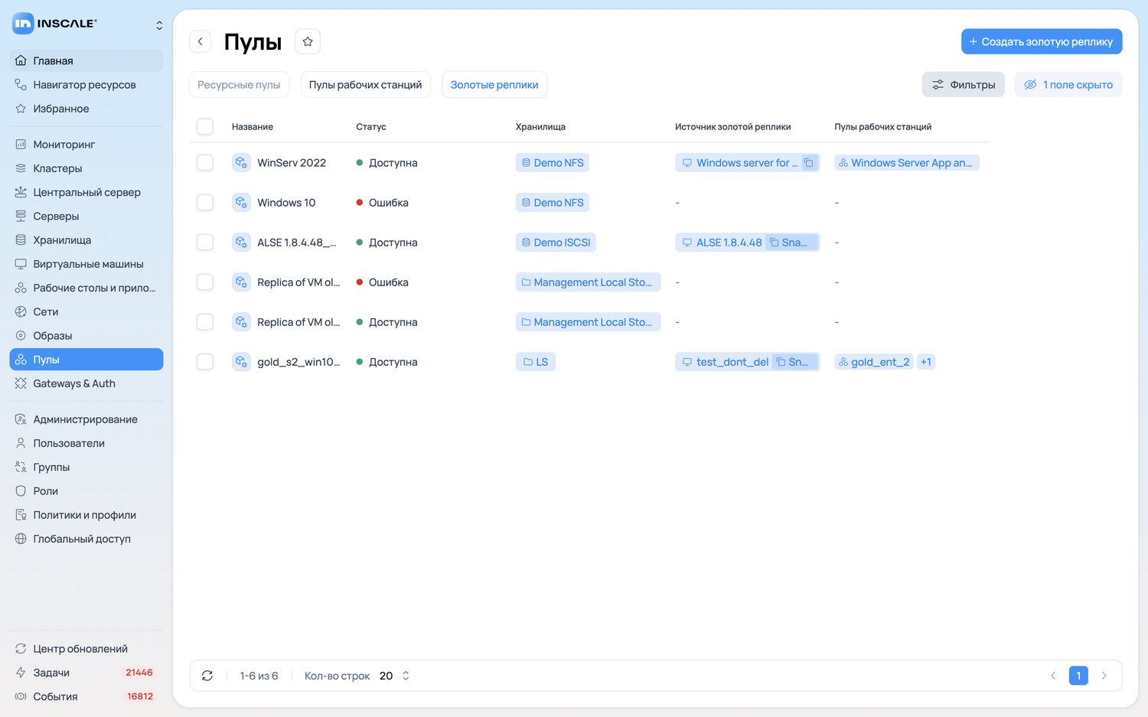
Task: Open the INSCALE workspace switcher chevrons
Action: click(159, 25)
